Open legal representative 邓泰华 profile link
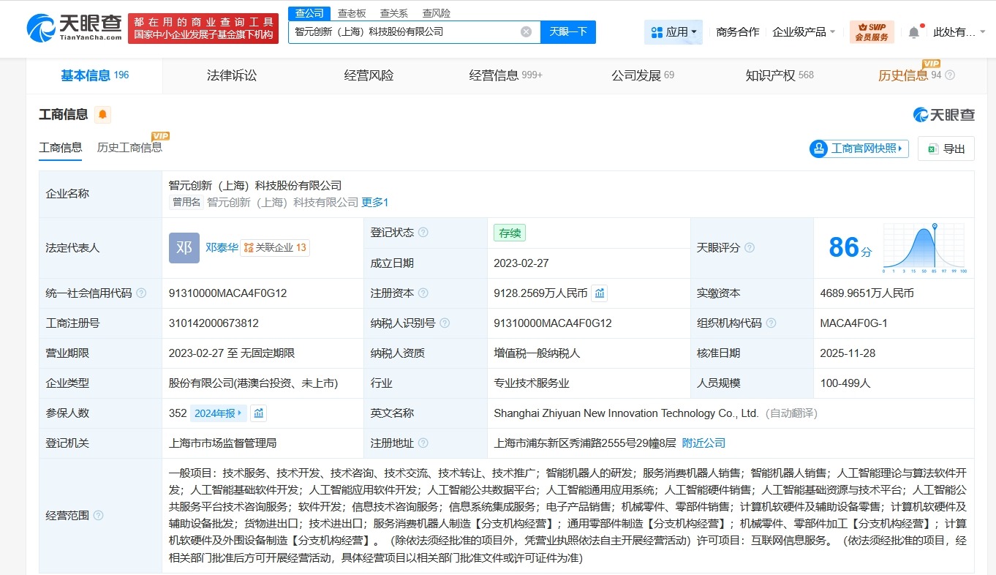996x575 pixels. point(222,247)
